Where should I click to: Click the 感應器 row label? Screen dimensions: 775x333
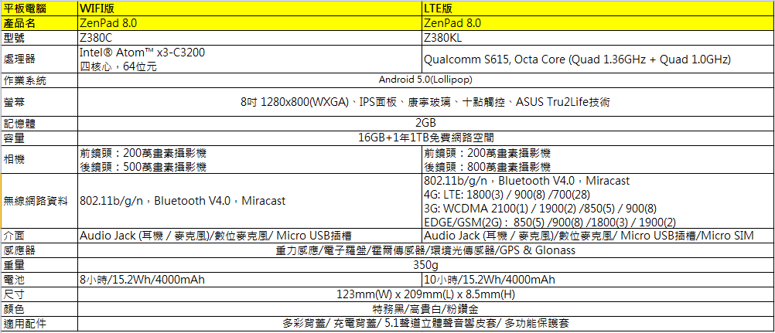click(x=39, y=250)
